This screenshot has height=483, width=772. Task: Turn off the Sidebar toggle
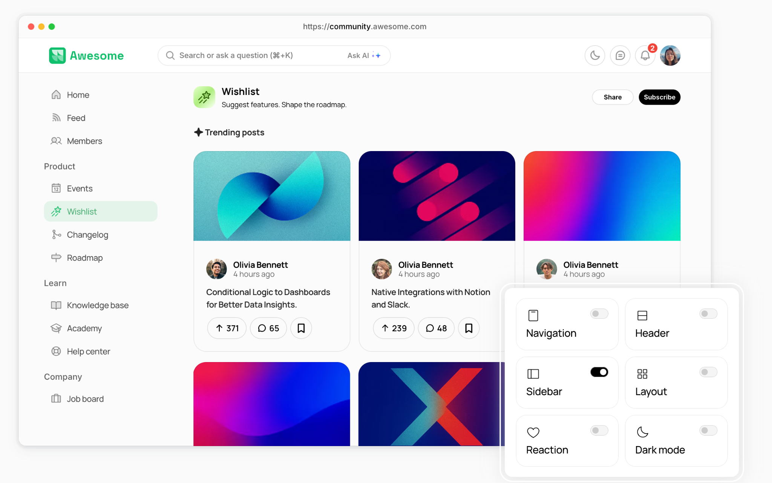click(599, 372)
